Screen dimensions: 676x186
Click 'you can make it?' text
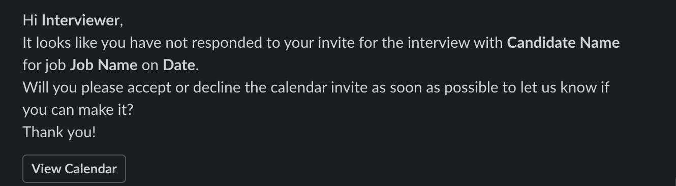tap(78, 110)
